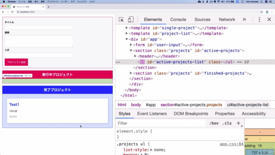
Task: Select html in the breadcrumb bar
Action: 122,105
